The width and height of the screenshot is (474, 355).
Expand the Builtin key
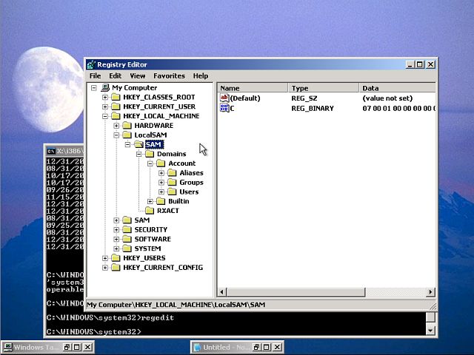click(x=150, y=201)
